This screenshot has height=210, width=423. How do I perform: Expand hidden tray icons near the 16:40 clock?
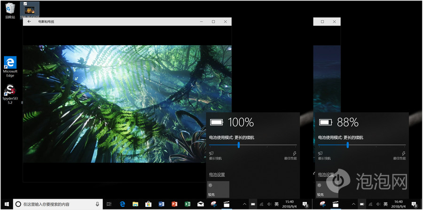click(352, 204)
